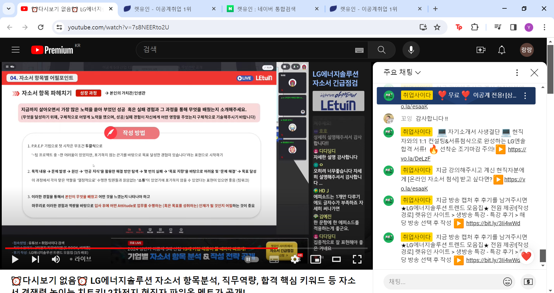Mute the video volume
Viewport: 554px width, 293px height.
click(55, 259)
